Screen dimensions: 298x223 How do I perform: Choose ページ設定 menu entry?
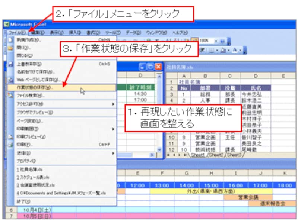coord(62,121)
